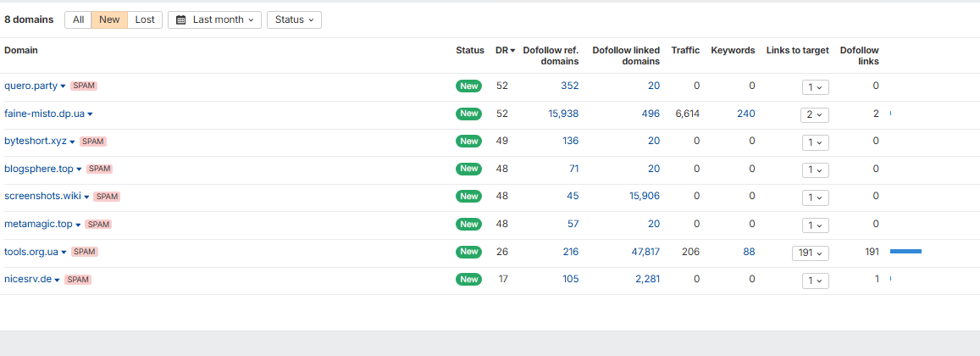Viewport: 980px width, 356px height.
Task: Expand the quero.party domain caret menu
Action: tap(64, 86)
